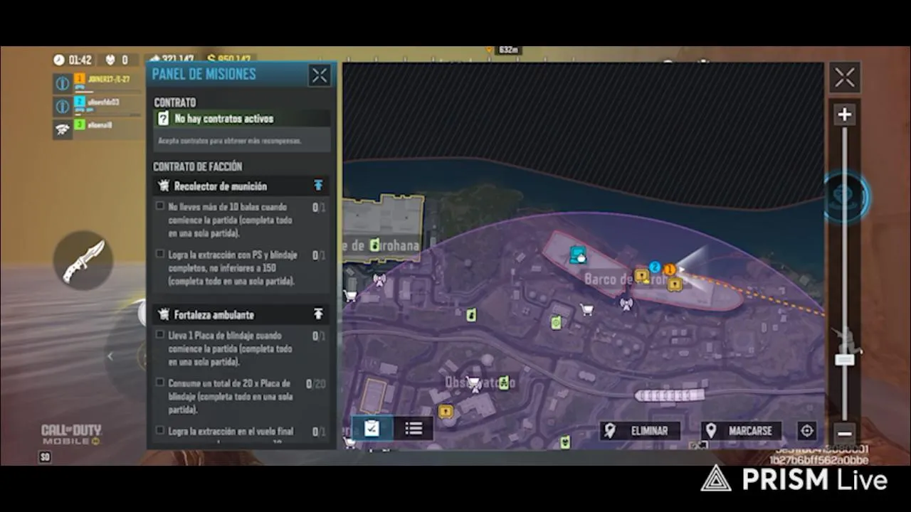Select the blue number 2 teammate marker
The height and width of the screenshot is (512, 911).
(655, 267)
